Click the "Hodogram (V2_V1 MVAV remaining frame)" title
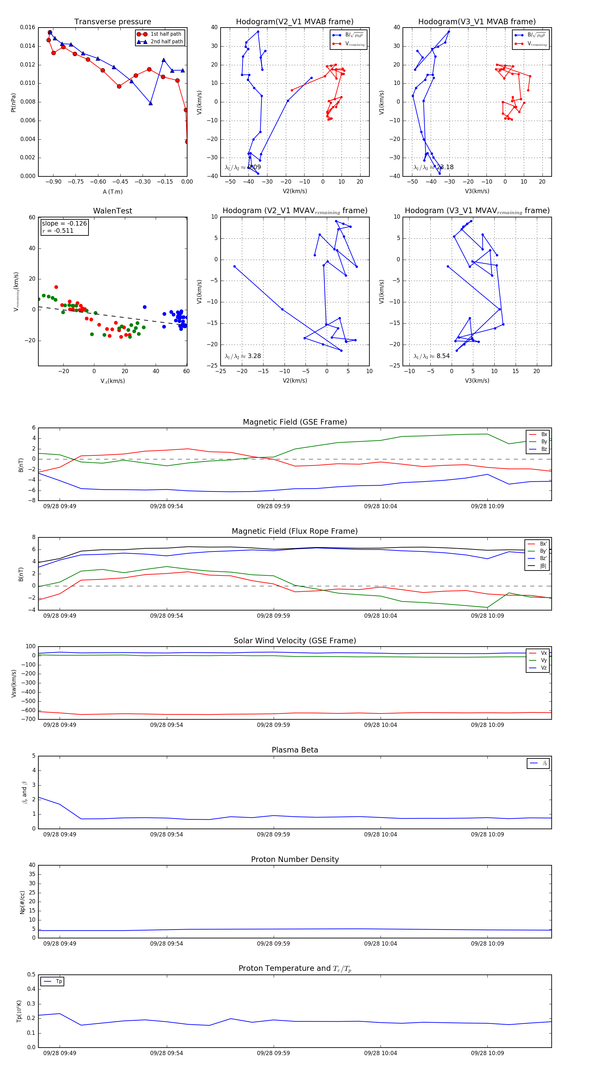The image size is (590, 1082). (295, 211)
